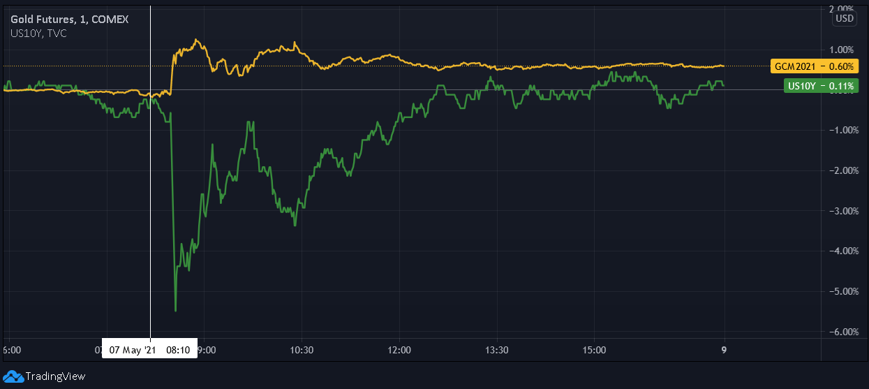Select the Gold Futures, 1, COMEX title
Screen dimensions: 869x389
(69, 20)
